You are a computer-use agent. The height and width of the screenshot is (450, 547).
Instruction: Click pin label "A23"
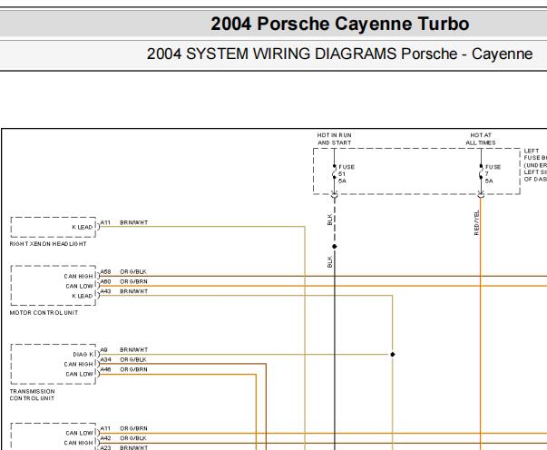click(x=106, y=447)
